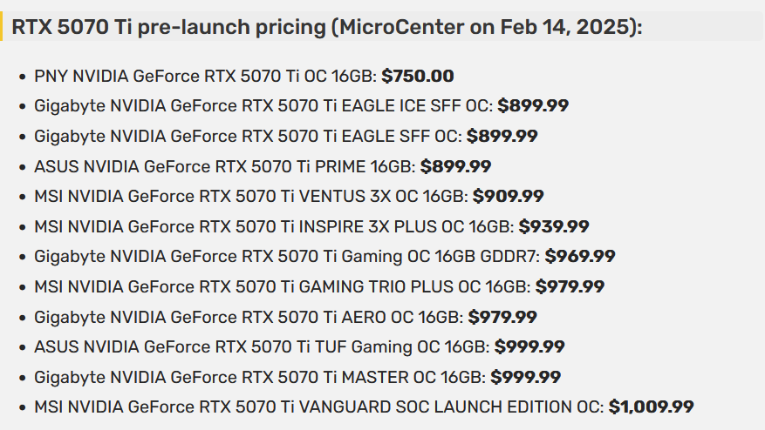
Task: Select the MSI GAMING TRIO PLUS OC name
Action: click(282, 287)
